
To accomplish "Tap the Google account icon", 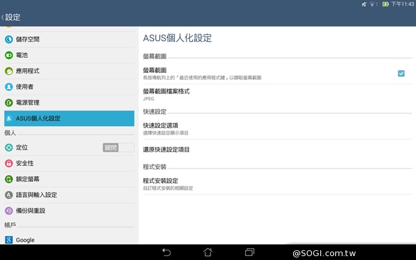I will point(8,240).
